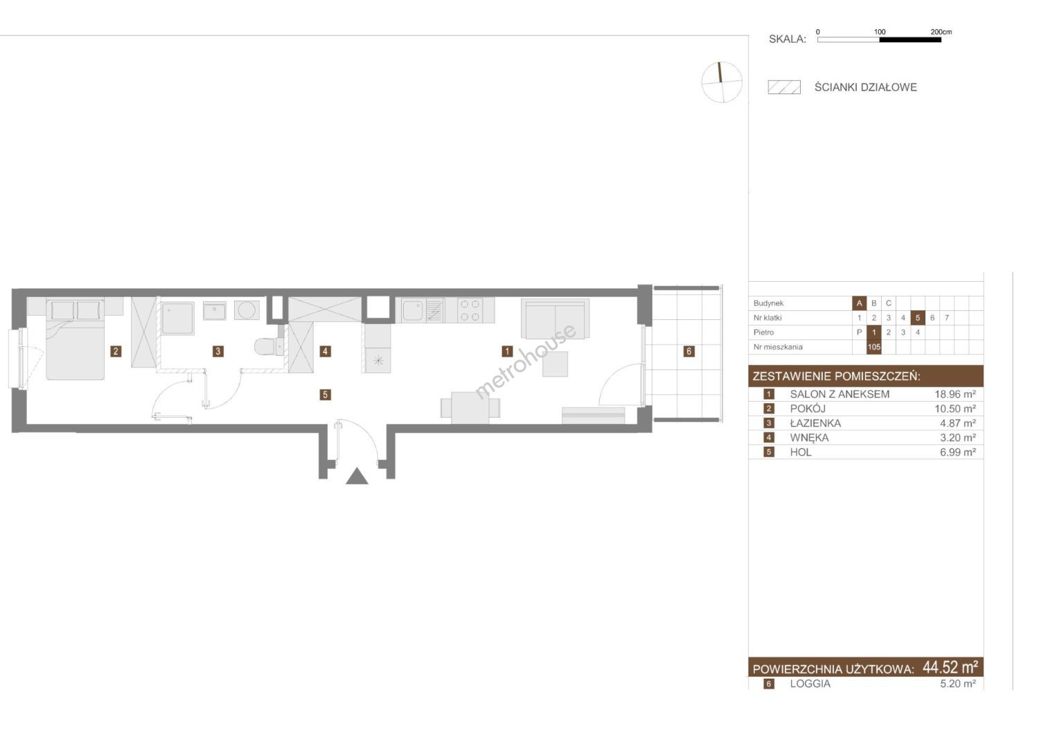Select the kitchen sink on the countertop

pos(413,310)
